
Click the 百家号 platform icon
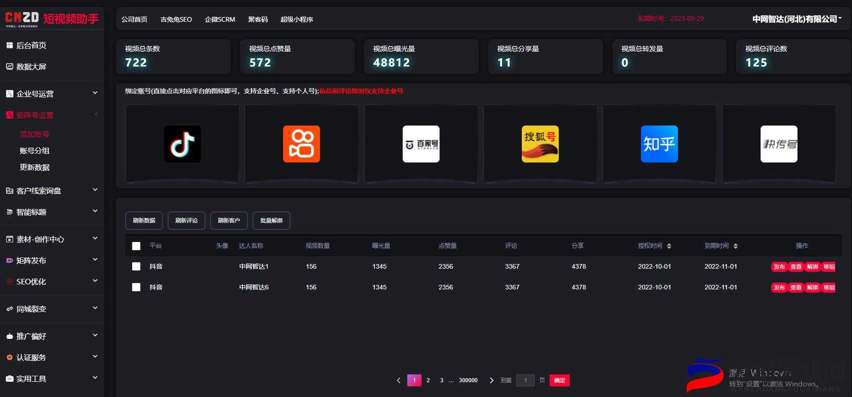(x=421, y=144)
